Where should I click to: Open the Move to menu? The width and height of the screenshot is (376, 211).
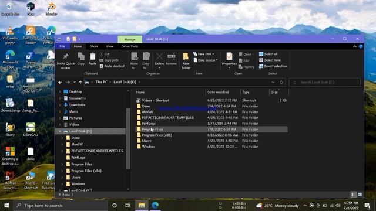pos(134,61)
